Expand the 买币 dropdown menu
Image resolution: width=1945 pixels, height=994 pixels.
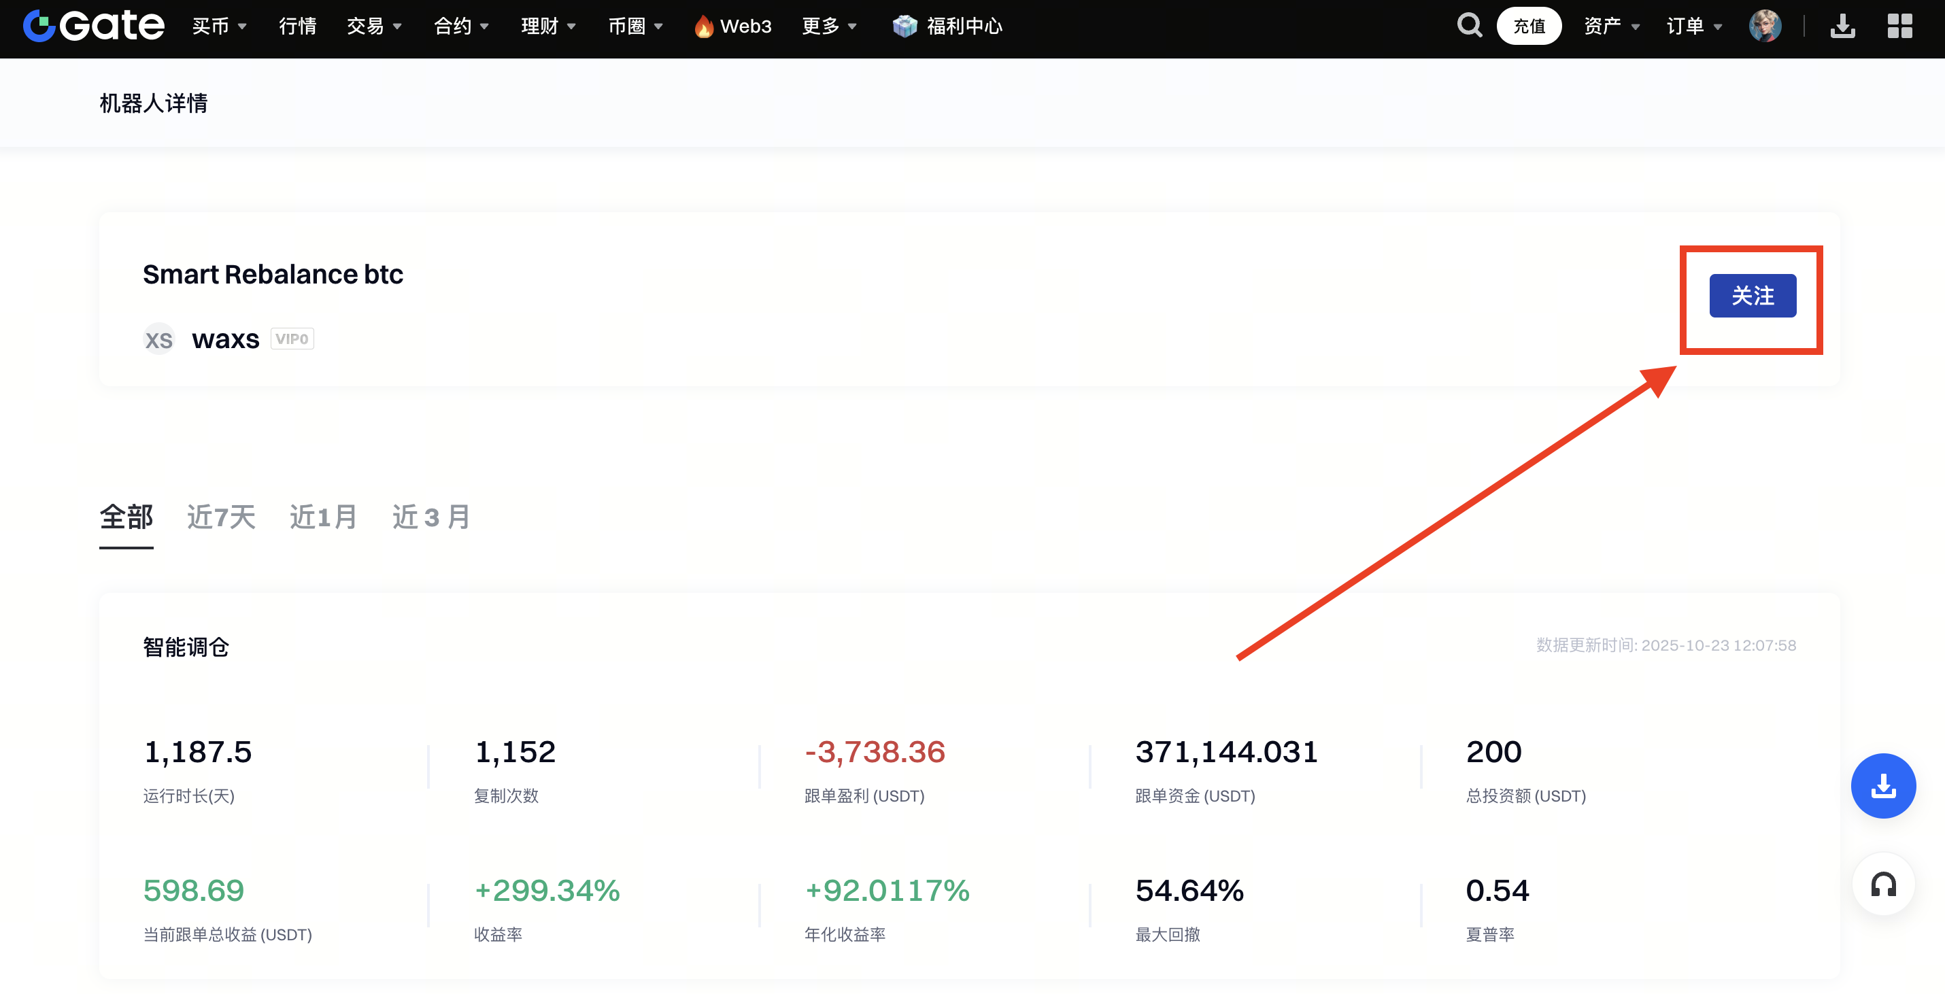pyautogui.click(x=219, y=27)
